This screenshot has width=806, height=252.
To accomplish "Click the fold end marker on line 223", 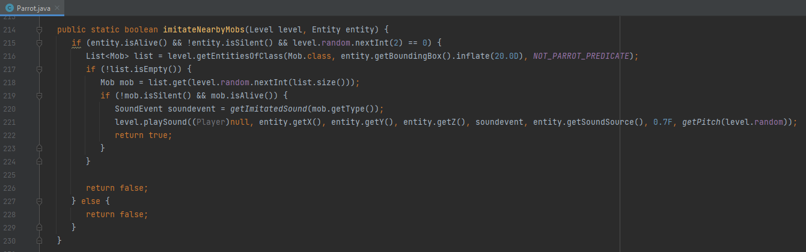I will pos(39,148).
